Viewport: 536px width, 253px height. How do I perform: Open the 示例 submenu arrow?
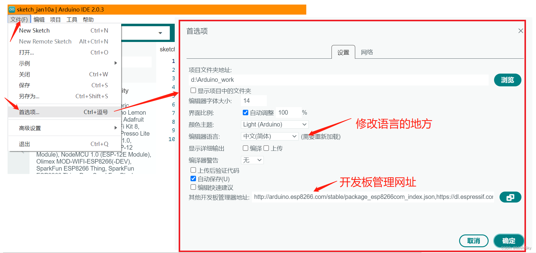pyautogui.click(x=115, y=63)
